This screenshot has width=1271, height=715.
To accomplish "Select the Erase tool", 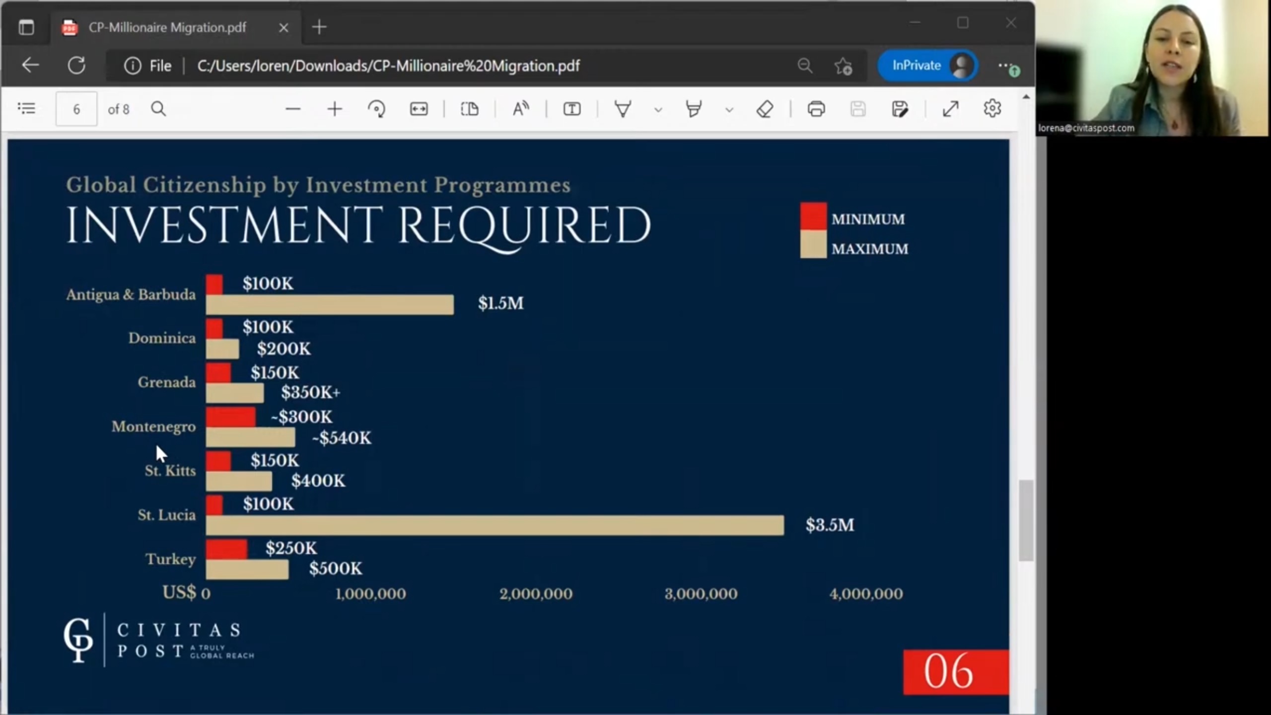I will click(765, 109).
